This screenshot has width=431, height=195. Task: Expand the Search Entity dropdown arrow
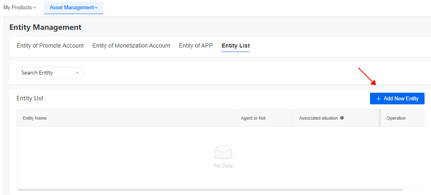[77, 73]
